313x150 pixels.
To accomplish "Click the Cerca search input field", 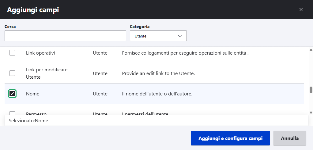I will point(65,36).
